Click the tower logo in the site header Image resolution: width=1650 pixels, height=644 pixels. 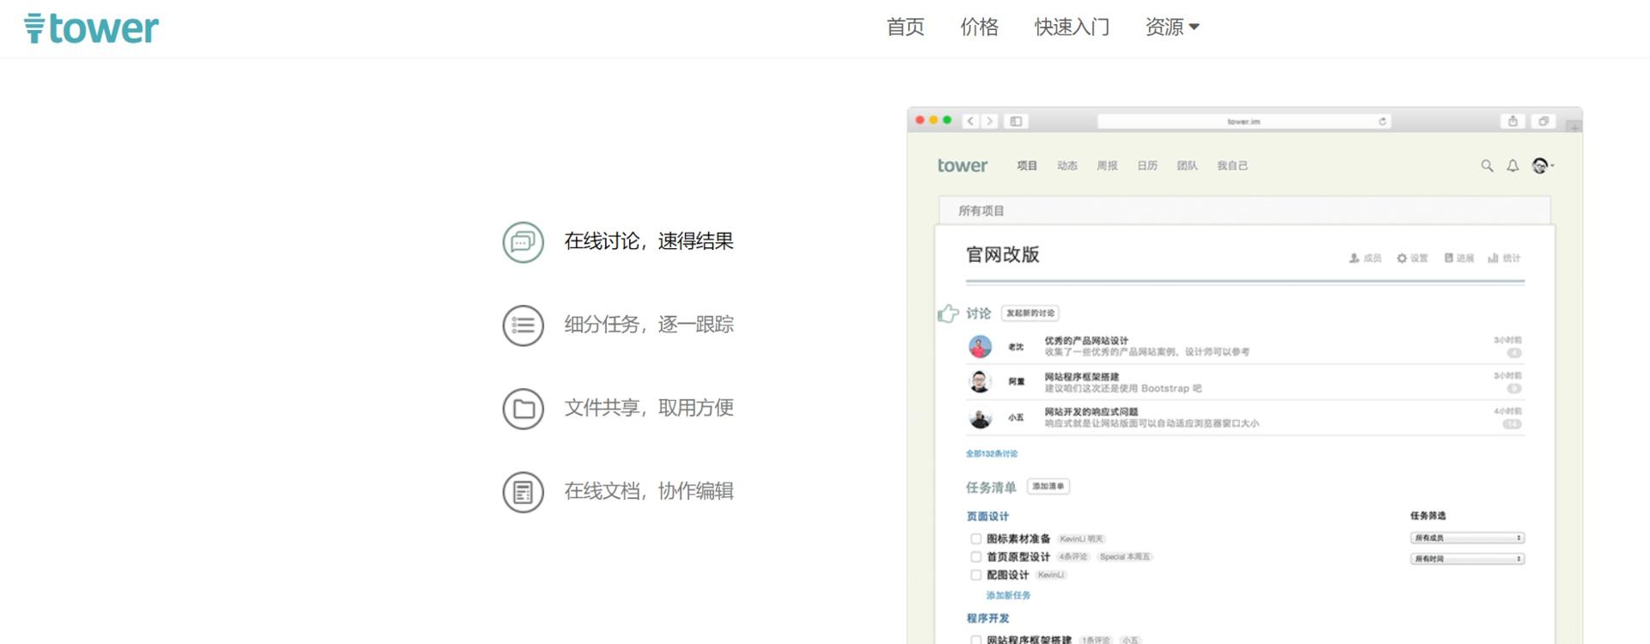click(x=91, y=28)
